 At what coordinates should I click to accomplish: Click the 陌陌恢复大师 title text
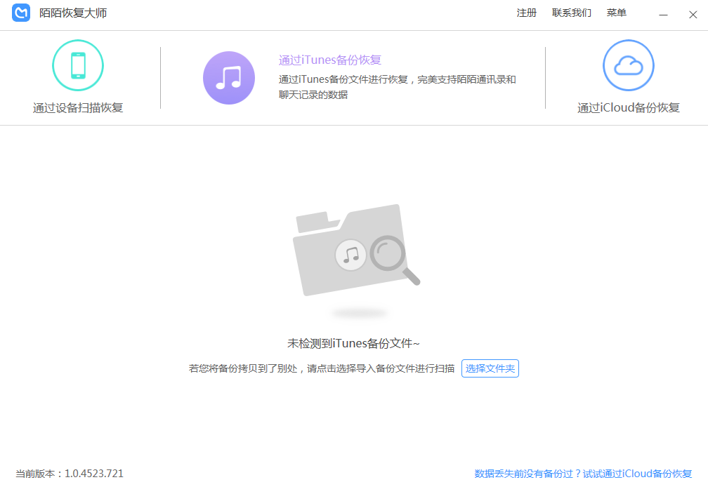pyautogui.click(x=73, y=13)
